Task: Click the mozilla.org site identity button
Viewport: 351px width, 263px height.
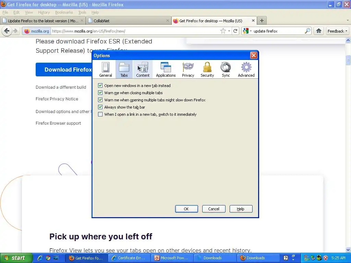Action: tap(36, 31)
